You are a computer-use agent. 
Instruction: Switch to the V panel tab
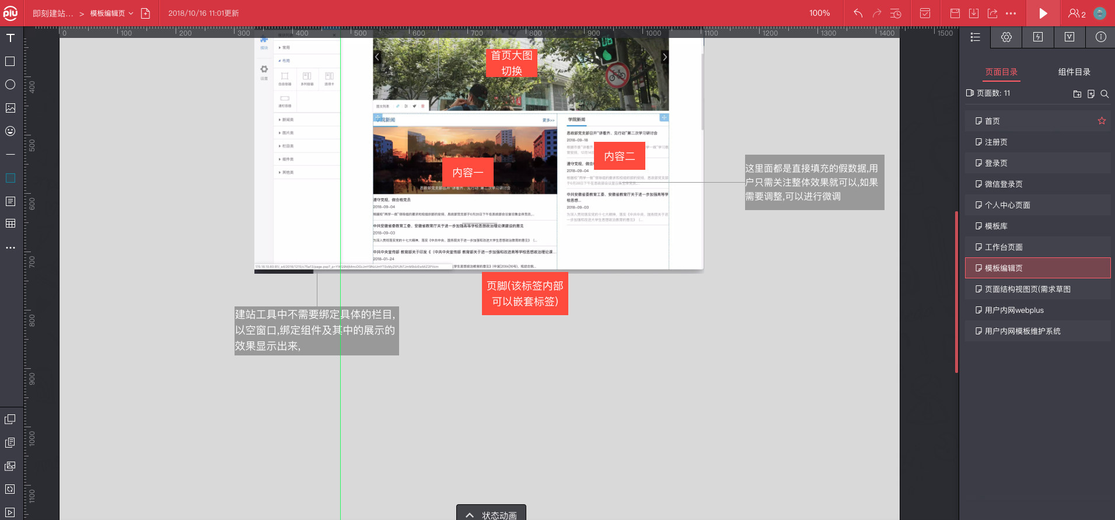1069,37
